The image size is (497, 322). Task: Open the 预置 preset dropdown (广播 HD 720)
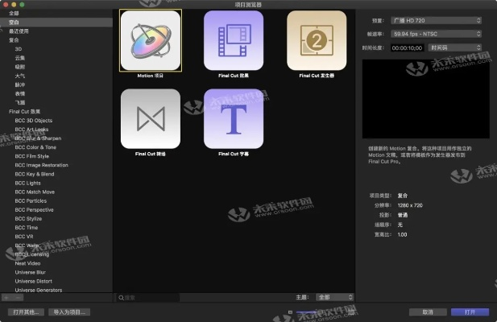coord(436,20)
